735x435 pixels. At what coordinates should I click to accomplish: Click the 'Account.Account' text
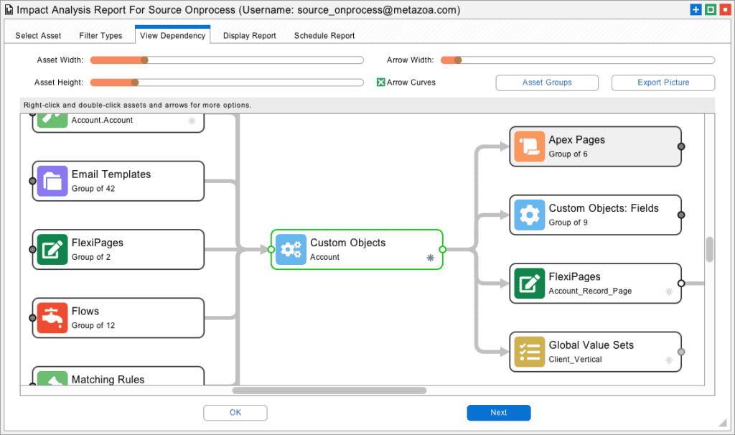[102, 120]
